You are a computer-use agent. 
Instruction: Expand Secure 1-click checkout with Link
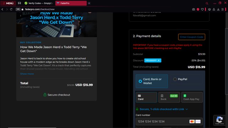click(164, 109)
